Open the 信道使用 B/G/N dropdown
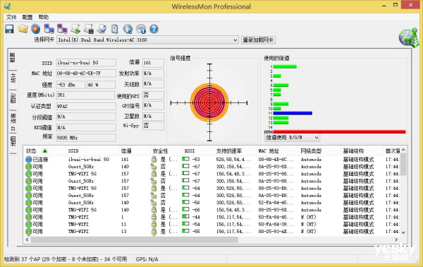This screenshot has height=267, width=423. click(x=292, y=138)
